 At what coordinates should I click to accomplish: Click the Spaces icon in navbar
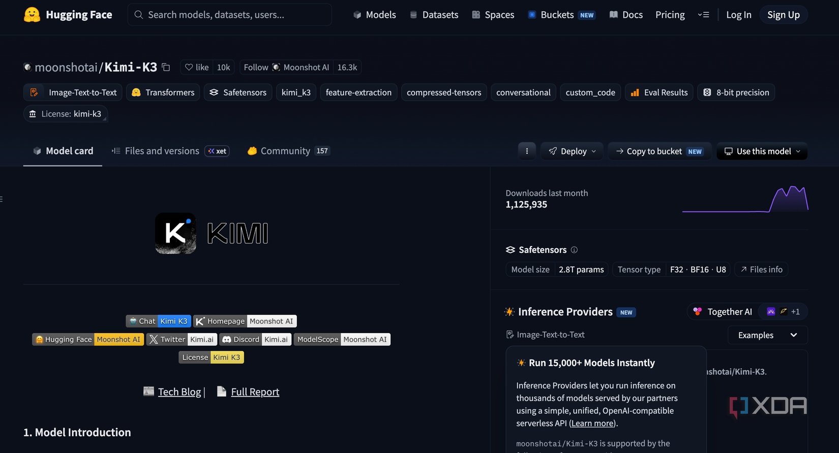(x=476, y=15)
